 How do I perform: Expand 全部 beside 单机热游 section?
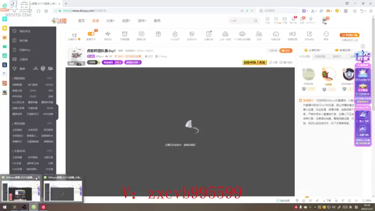pos(50,123)
